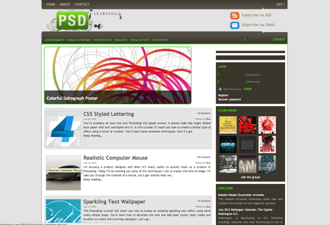Open Realistic Computer Mouse thumbnail
The width and height of the screenshot is (330, 225).
[x=63, y=173]
